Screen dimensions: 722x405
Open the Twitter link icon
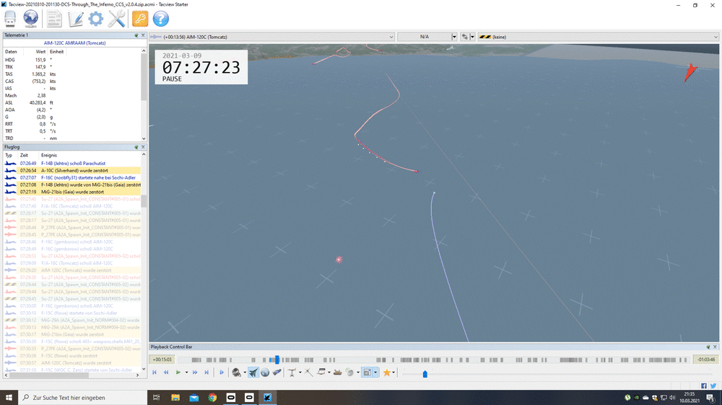coord(713,386)
